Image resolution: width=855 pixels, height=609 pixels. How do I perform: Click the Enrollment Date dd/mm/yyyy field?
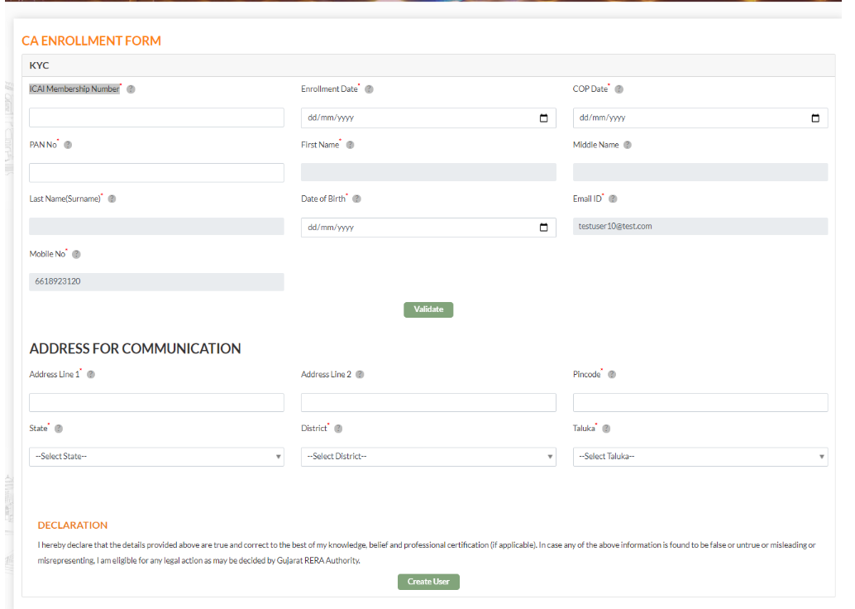[x=428, y=117]
